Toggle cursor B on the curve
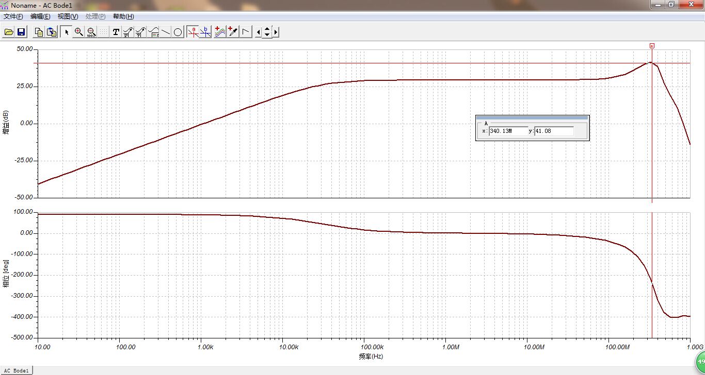This screenshot has width=705, height=375. coord(205,32)
